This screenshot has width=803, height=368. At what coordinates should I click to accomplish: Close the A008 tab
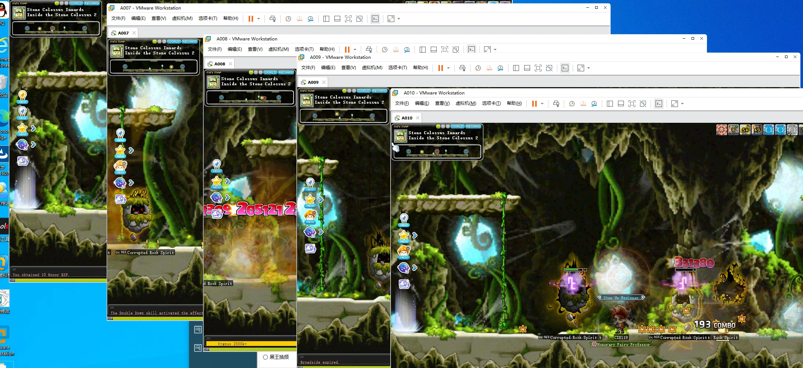pos(231,64)
